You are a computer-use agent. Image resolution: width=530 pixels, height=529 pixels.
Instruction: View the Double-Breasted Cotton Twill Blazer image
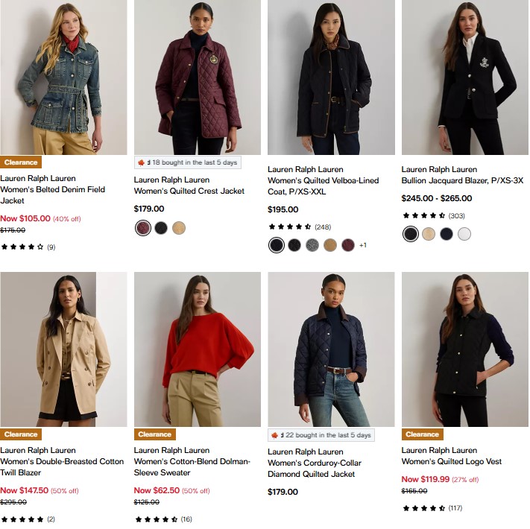(x=63, y=349)
